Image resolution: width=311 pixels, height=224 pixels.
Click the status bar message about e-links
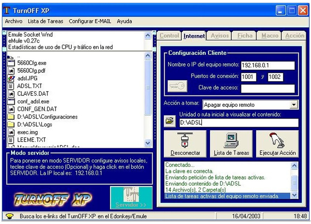83,216
